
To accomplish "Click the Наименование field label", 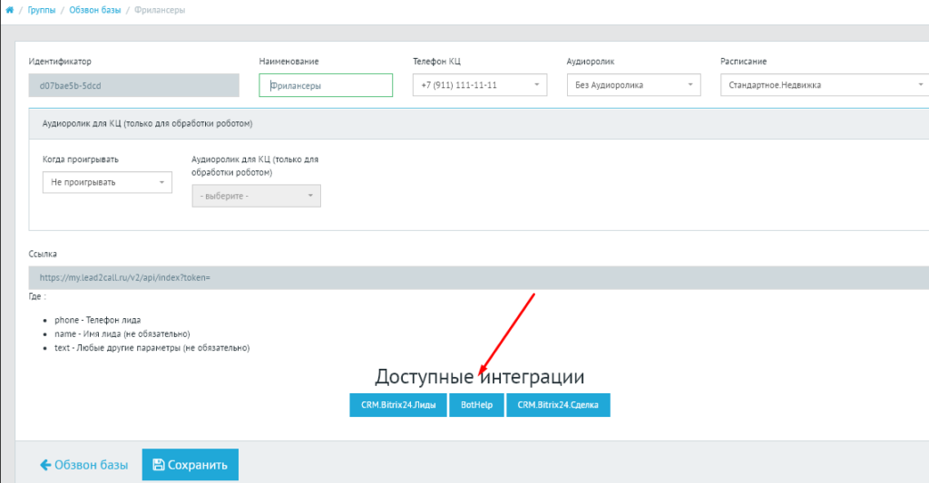I will [x=288, y=62].
